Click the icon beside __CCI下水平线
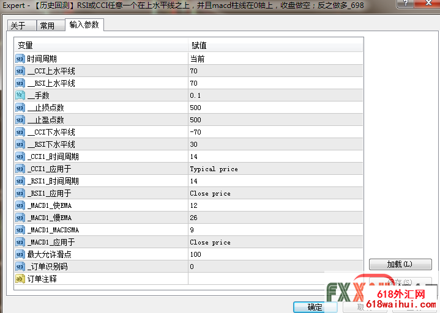Image resolution: width=440 pixels, height=313 pixels. (x=20, y=132)
